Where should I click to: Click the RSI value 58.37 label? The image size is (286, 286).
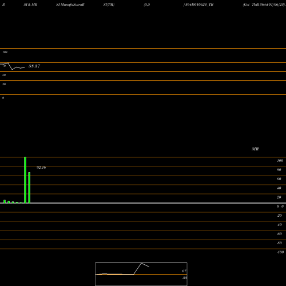(x=34, y=66)
